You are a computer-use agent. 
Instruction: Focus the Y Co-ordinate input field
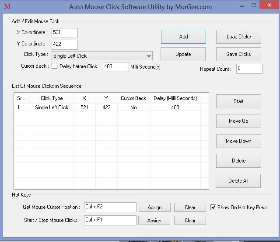[x=65, y=45]
